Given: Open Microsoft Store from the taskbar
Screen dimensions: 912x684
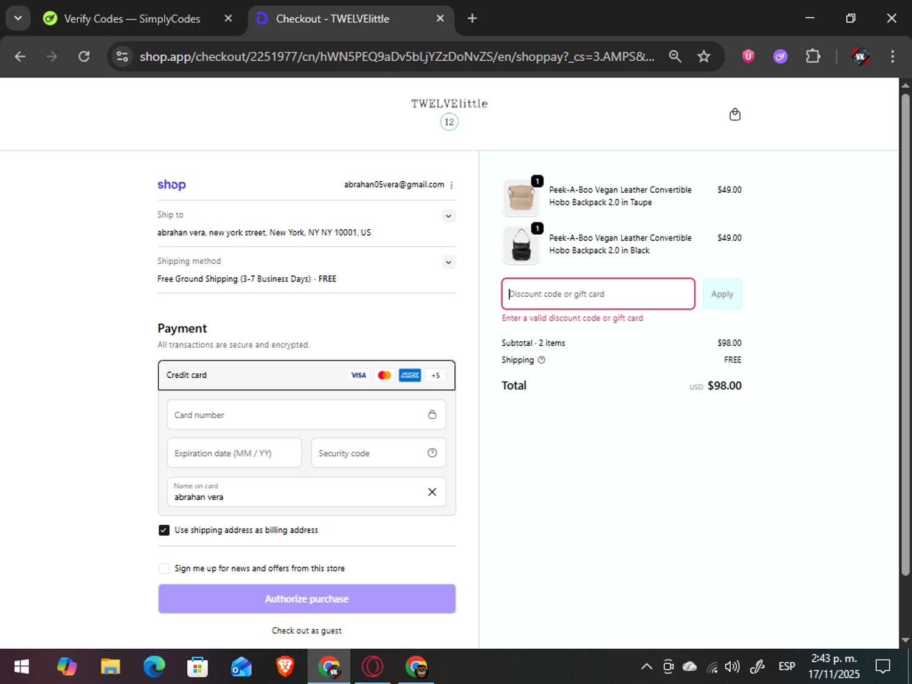Looking at the screenshot, I should point(198,667).
